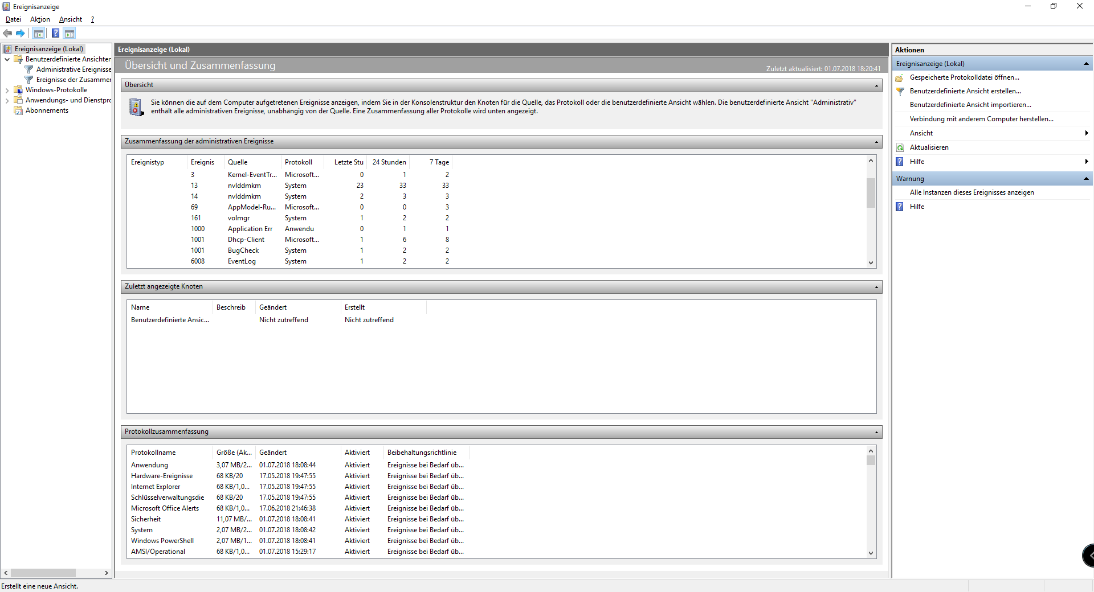Select BugCheck event row
1094x592 pixels.
tap(289, 250)
